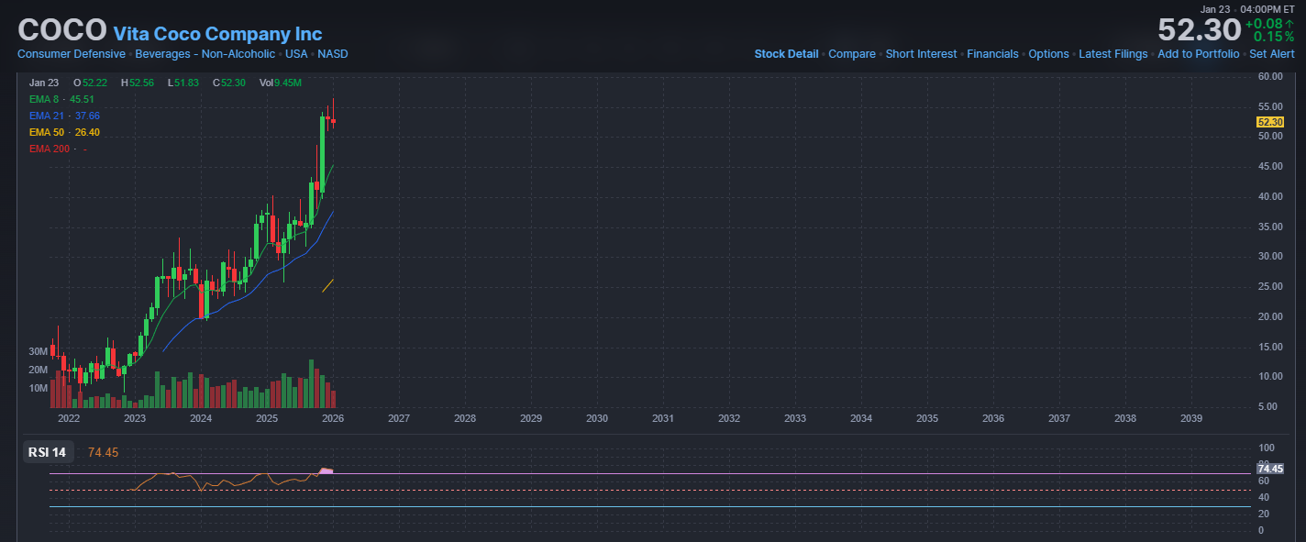Viewport: 1306px width, 542px height.
Task: Click the 2024 label on time axis
Action: (201, 418)
